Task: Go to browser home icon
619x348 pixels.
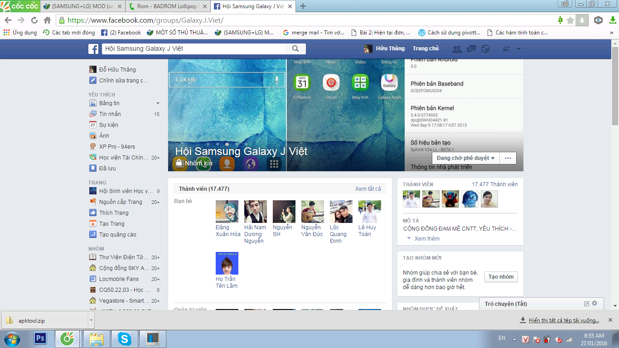Action: tap(47, 20)
